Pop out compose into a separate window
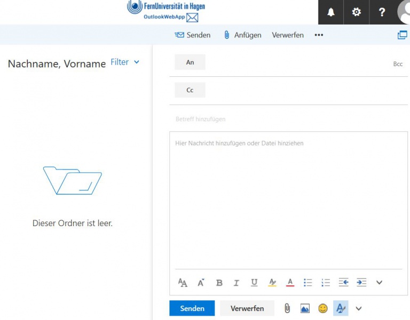Viewport: 410px width, 320px height. pos(403,35)
